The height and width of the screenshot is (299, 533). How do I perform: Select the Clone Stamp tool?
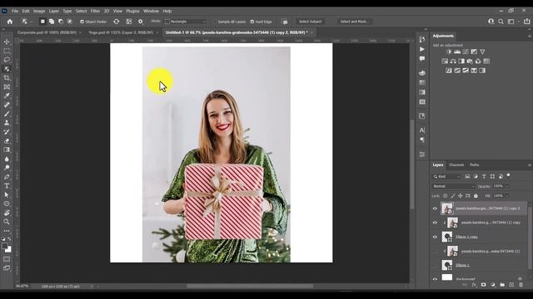pos(7,123)
